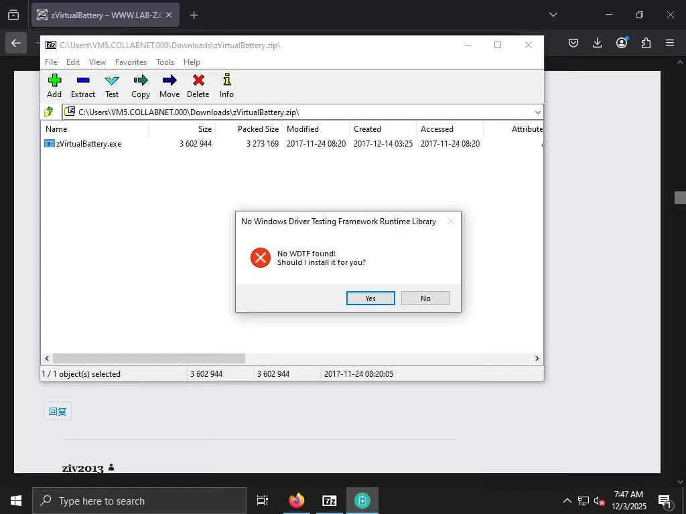The height and width of the screenshot is (514, 686).
Task: Expand the address path dropdown arrow
Action: pyautogui.click(x=538, y=112)
